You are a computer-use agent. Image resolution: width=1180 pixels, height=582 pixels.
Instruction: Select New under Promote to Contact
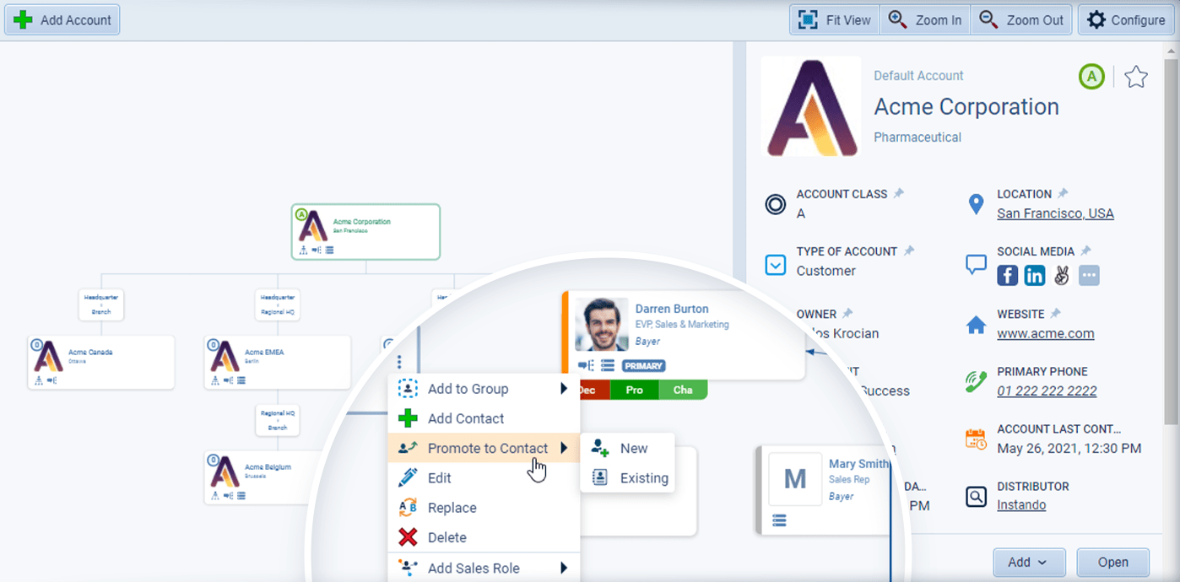(x=636, y=448)
